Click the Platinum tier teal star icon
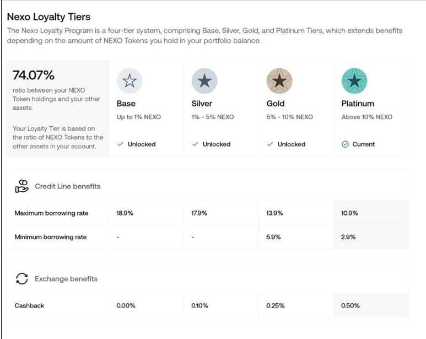 (x=354, y=82)
